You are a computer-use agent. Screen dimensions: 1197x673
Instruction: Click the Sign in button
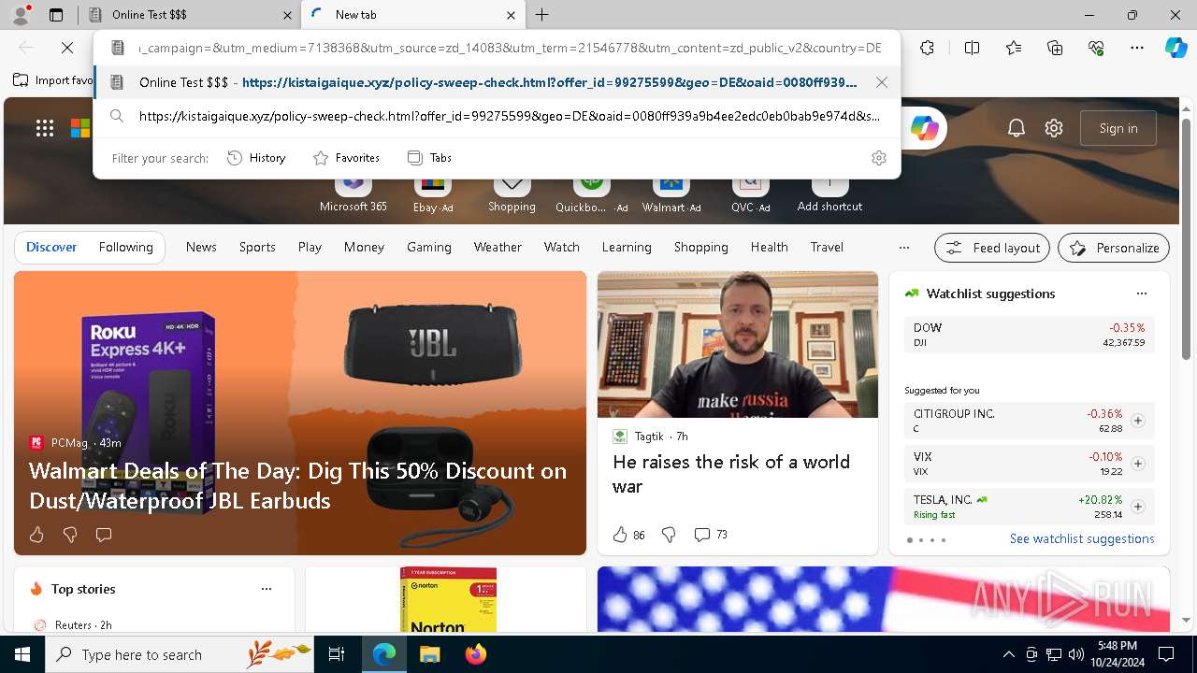pyautogui.click(x=1118, y=128)
